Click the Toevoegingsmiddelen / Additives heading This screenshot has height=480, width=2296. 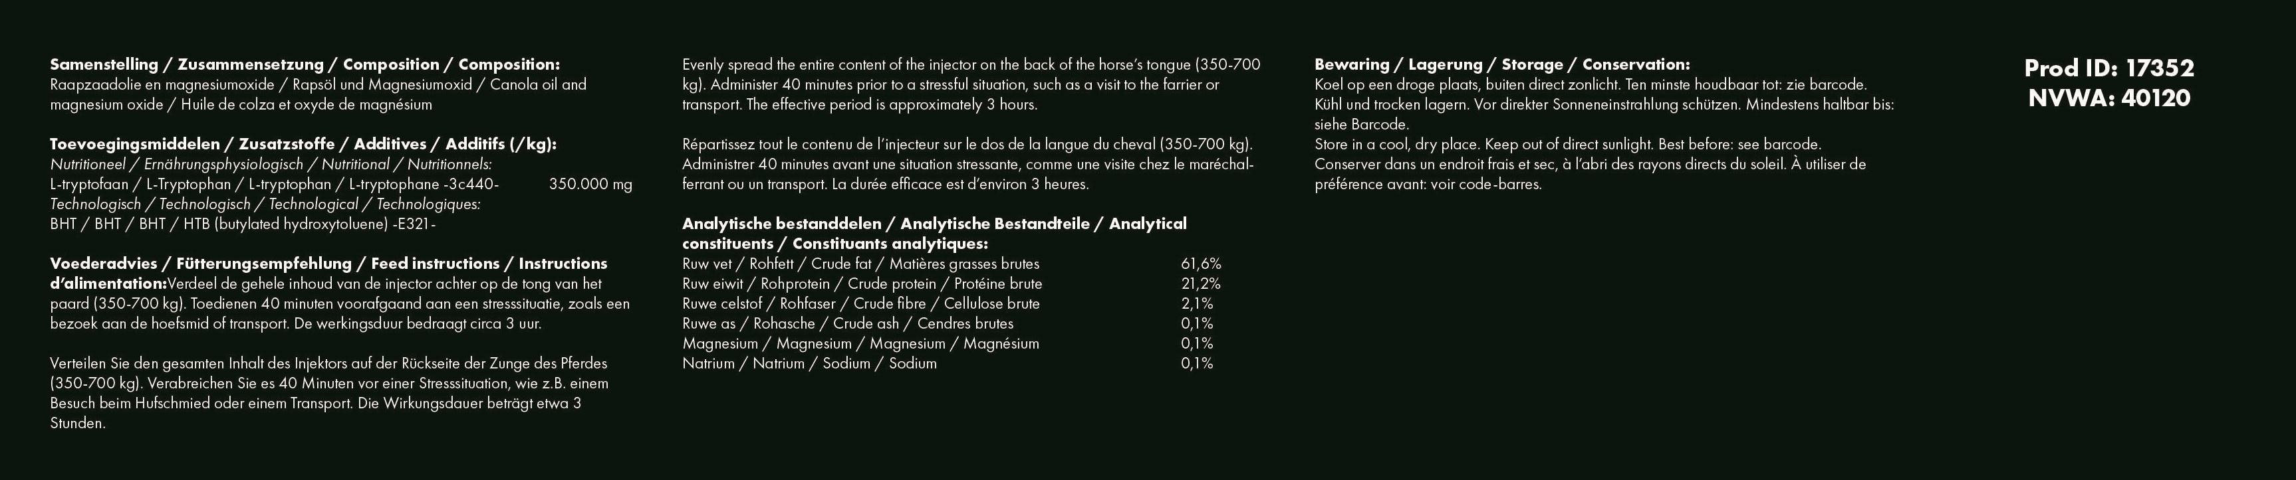tap(303, 144)
